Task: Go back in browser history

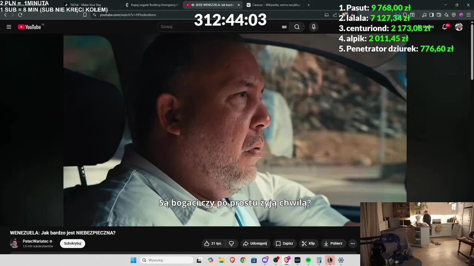Action: point(6,15)
